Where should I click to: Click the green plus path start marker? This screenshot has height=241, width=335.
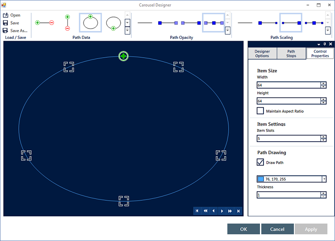(124, 56)
